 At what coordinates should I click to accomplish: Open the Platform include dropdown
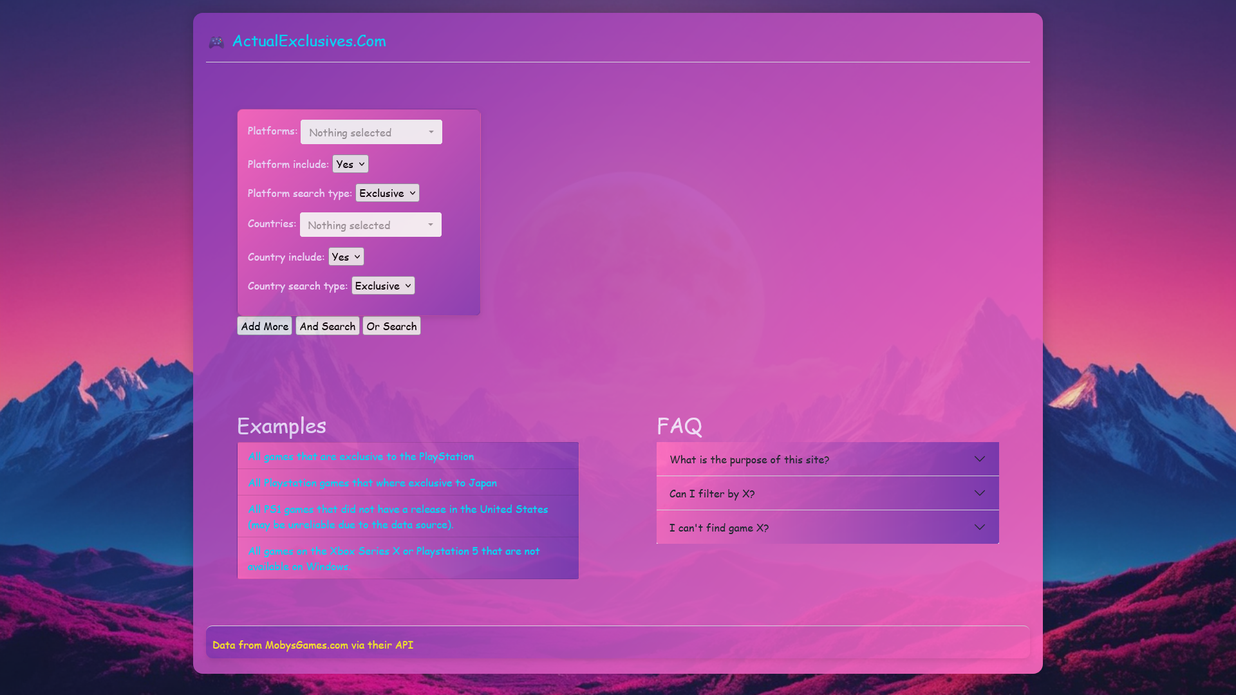[350, 163]
